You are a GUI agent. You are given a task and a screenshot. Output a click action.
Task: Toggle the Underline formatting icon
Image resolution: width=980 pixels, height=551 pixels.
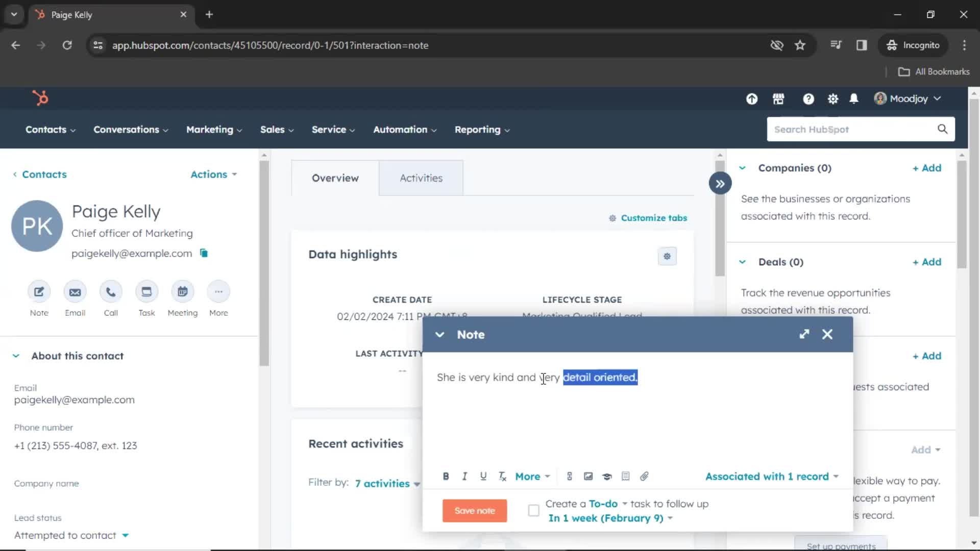[x=483, y=477]
